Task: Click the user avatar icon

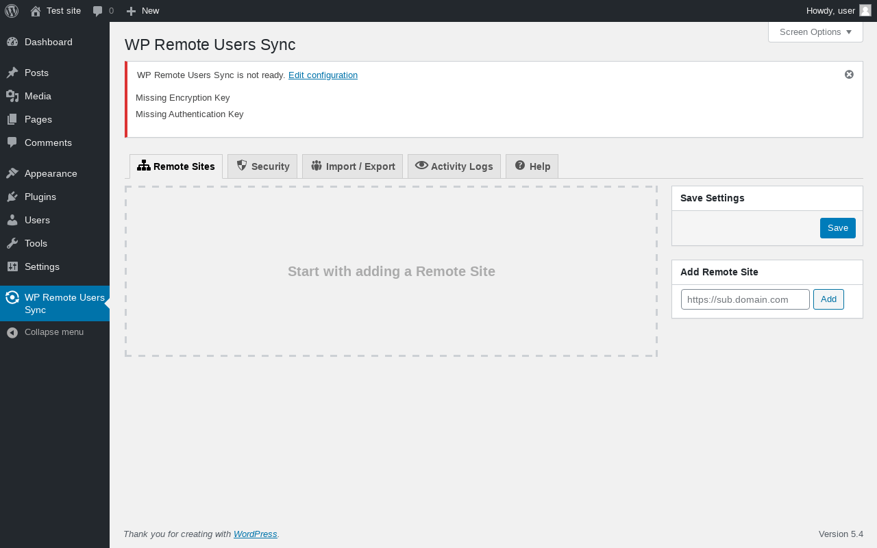Action: pyautogui.click(x=865, y=10)
